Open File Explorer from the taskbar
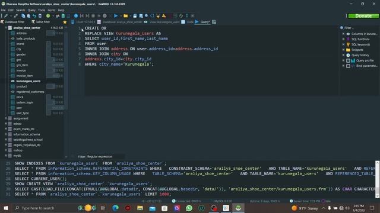This screenshot has height=213, width=380. point(140,208)
